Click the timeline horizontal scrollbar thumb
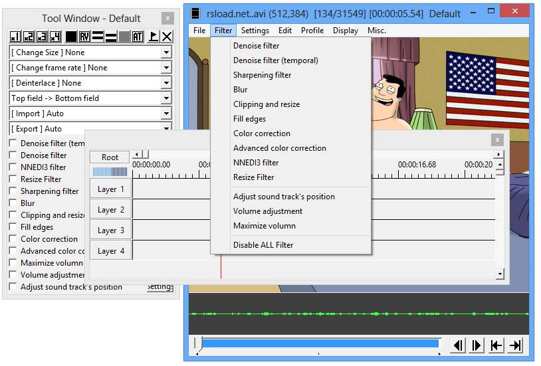541x366 pixels. 146,154
